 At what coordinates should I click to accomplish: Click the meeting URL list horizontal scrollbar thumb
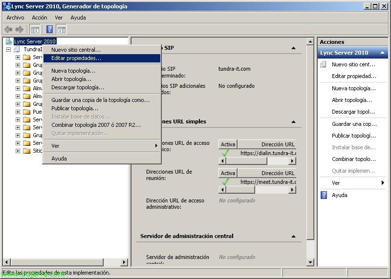240,190
